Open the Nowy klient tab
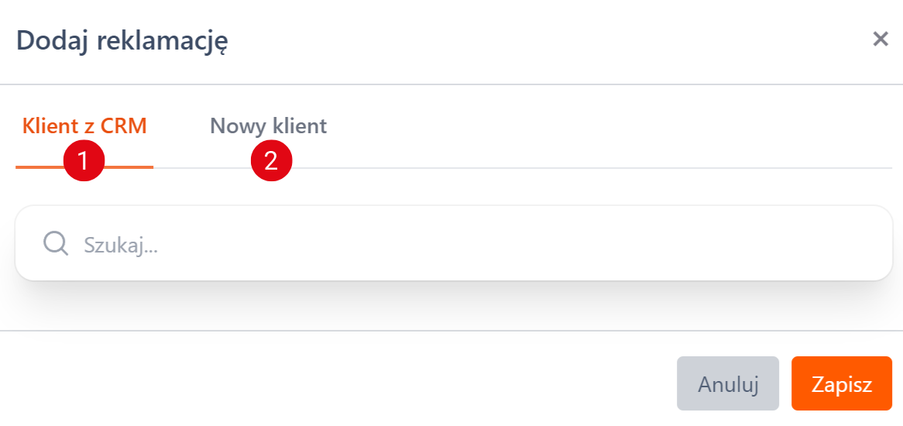The width and height of the screenshot is (903, 426). point(268,126)
